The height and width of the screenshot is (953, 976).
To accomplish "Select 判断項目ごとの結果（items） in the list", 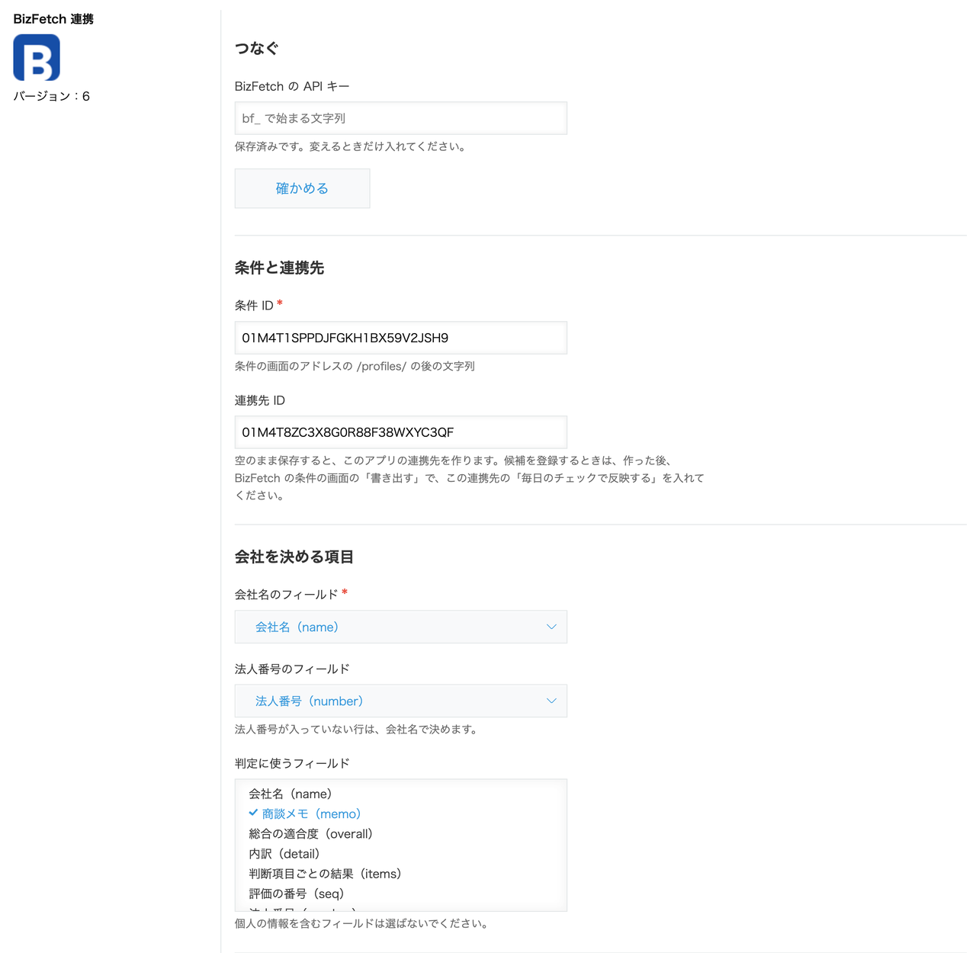I will [x=400, y=873].
